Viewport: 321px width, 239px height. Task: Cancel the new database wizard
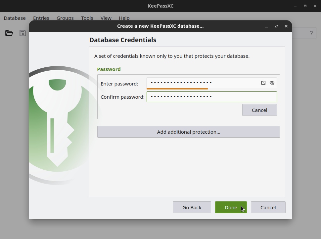[268, 207]
